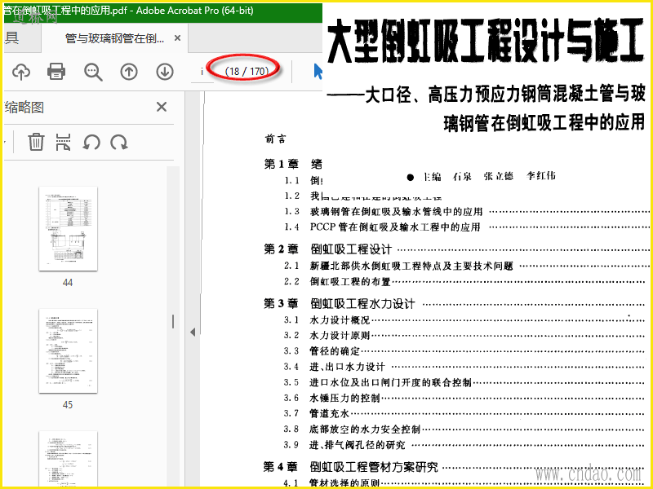
Task: Click the page count (18 / 170) text
Action: click(x=247, y=72)
